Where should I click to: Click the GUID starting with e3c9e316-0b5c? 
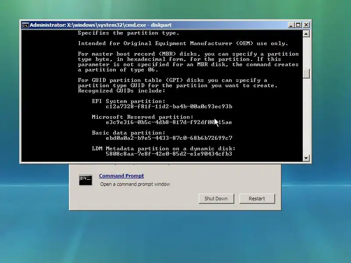point(169,122)
